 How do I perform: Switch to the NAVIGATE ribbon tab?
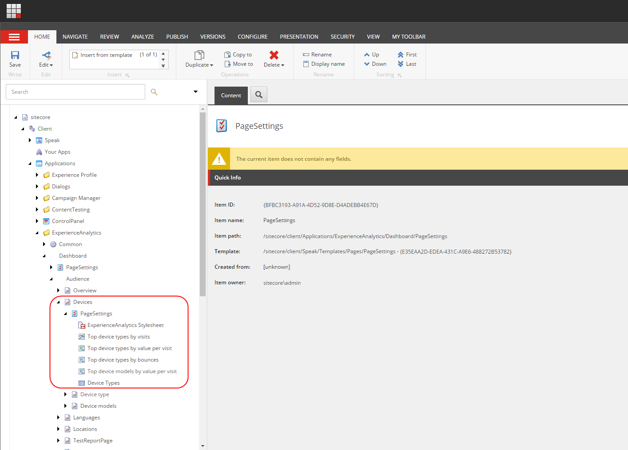pos(75,37)
